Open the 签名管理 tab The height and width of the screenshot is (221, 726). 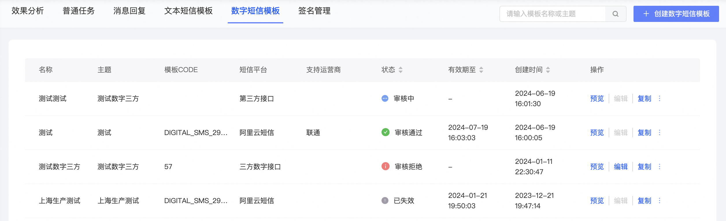click(x=314, y=11)
